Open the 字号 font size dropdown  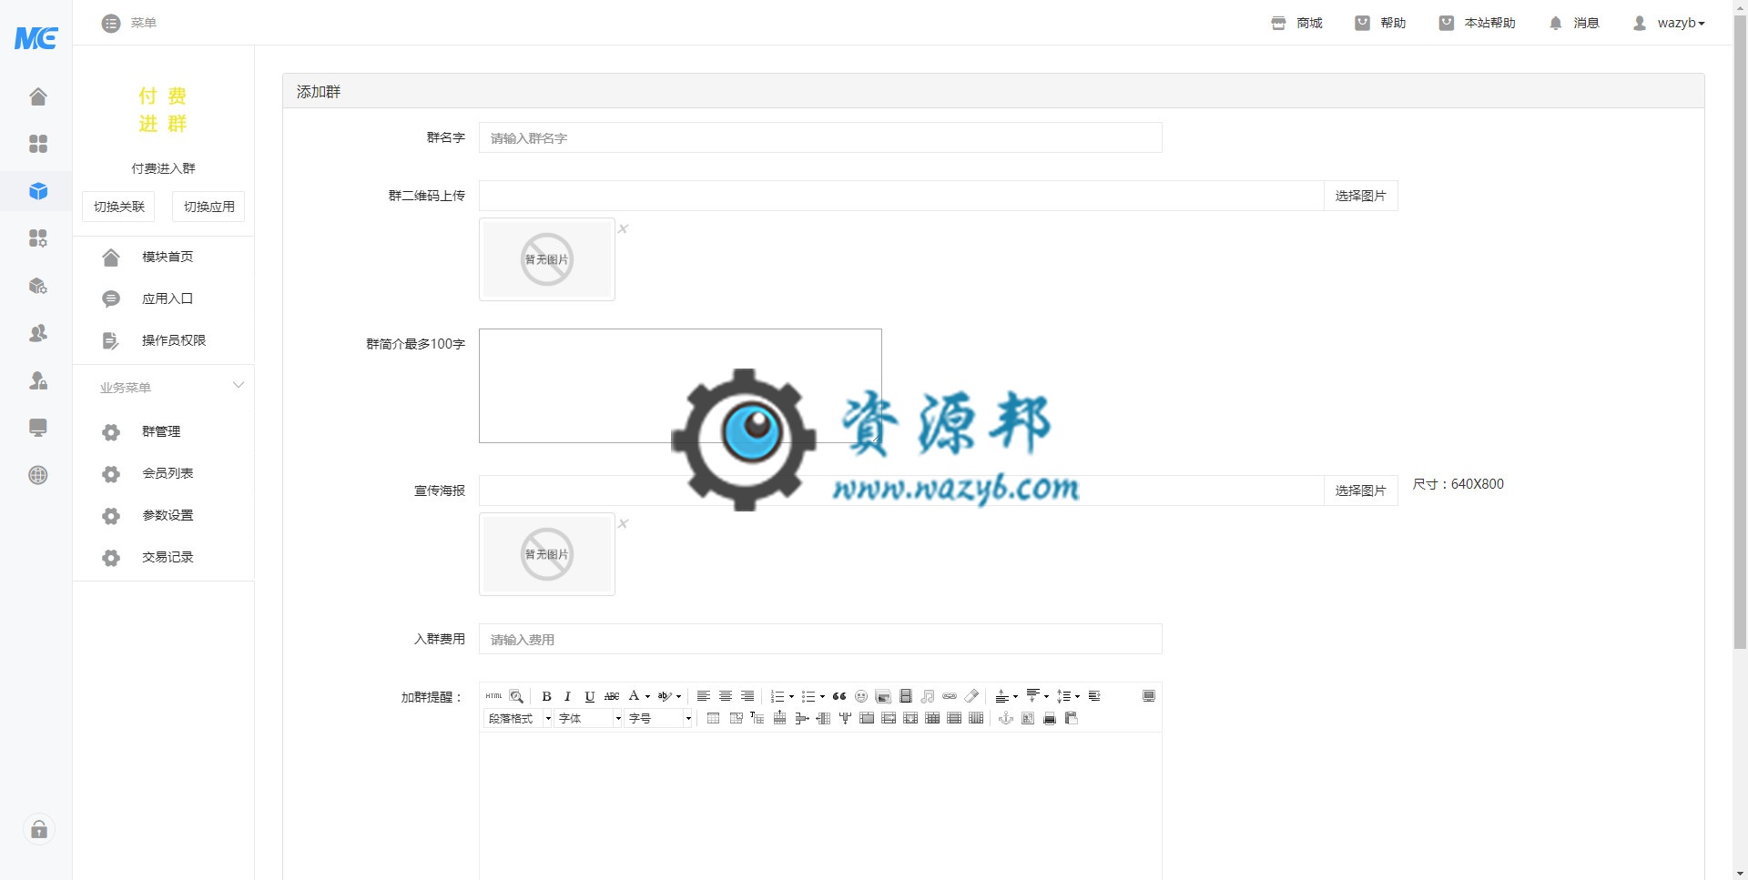tap(659, 719)
